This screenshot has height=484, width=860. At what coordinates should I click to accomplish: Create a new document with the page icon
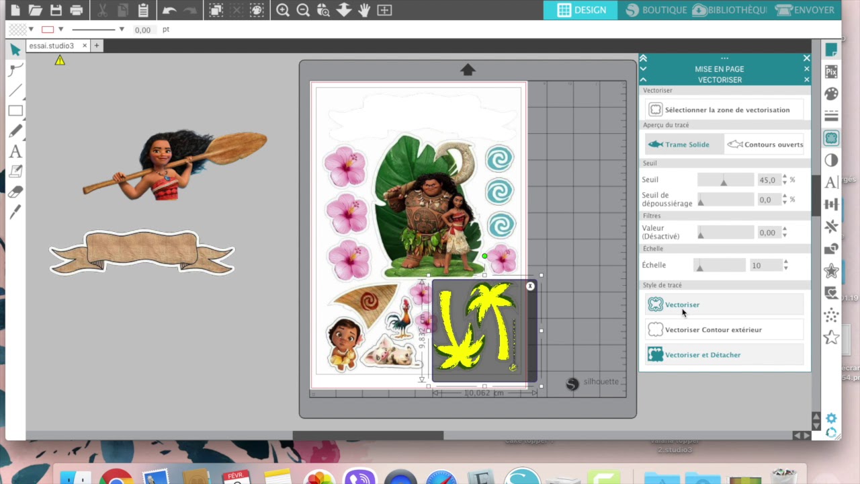pos(15,10)
